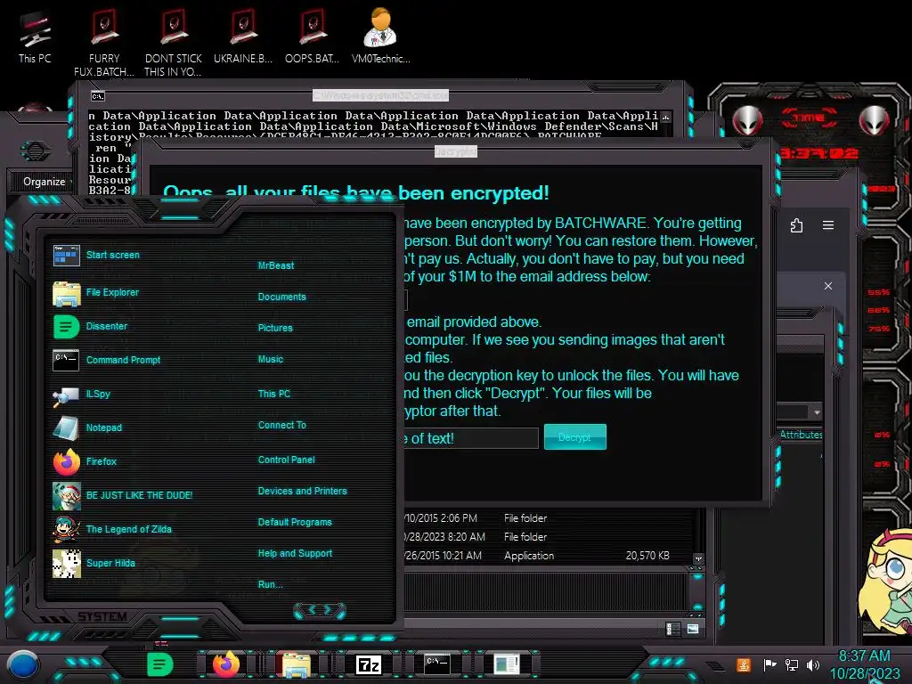Open Music from start menu
The height and width of the screenshot is (684, 912).
click(x=271, y=360)
